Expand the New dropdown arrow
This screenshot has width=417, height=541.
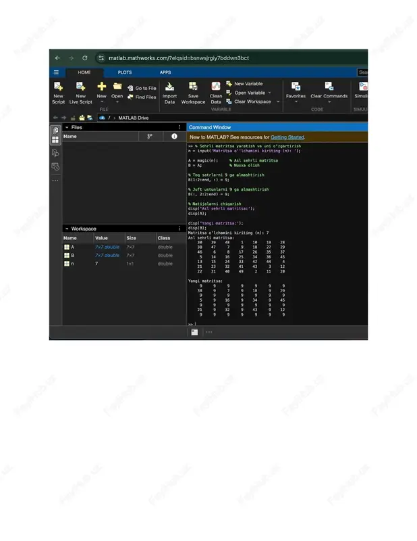click(102, 102)
